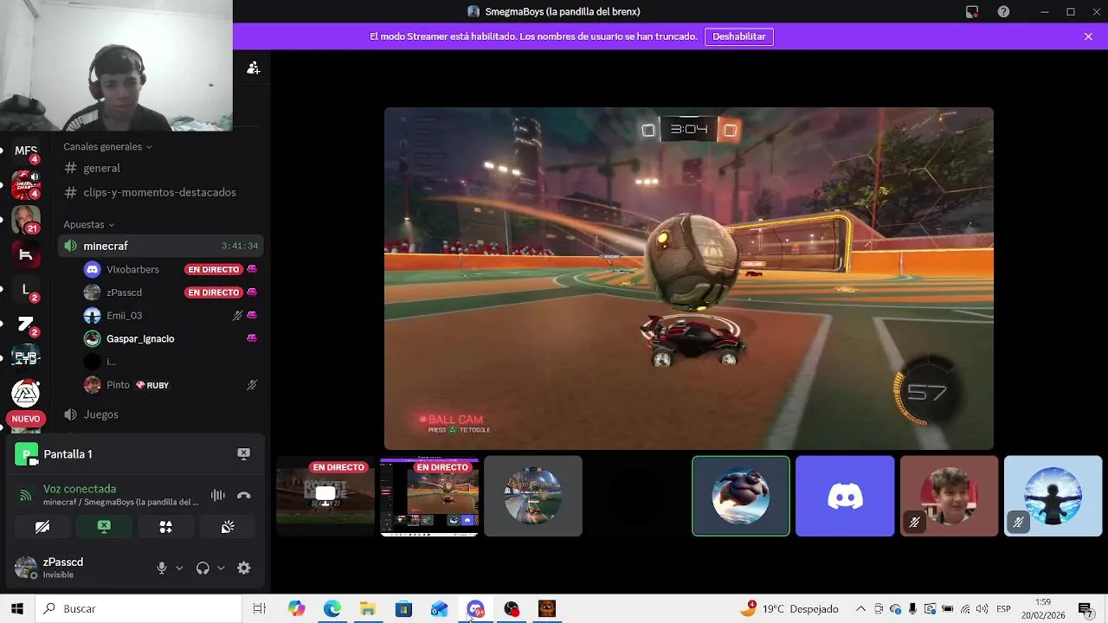The height and width of the screenshot is (623, 1108).
Task: Select the green-outlined speaking participant tile
Action: [x=741, y=496]
